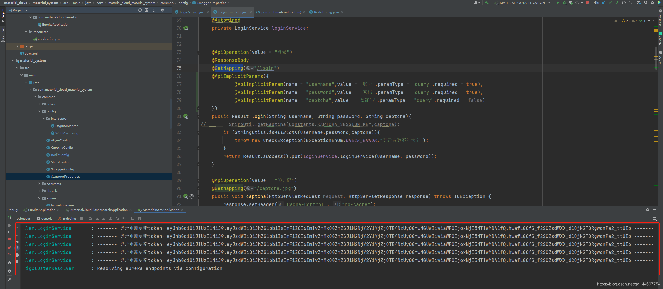Image resolution: width=663 pixels, height=289 pixels.
Task: Close the LoginController.java editor tab
Action: (x=251, y=12)
